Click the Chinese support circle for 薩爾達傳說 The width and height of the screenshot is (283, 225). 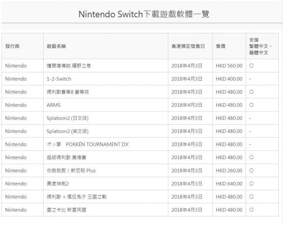(251, 66)
